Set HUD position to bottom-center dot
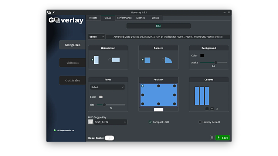 click(159, 104)
